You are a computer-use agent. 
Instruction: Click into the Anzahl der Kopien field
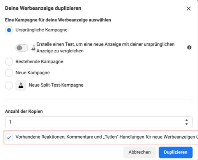click(x=99, y=122)
